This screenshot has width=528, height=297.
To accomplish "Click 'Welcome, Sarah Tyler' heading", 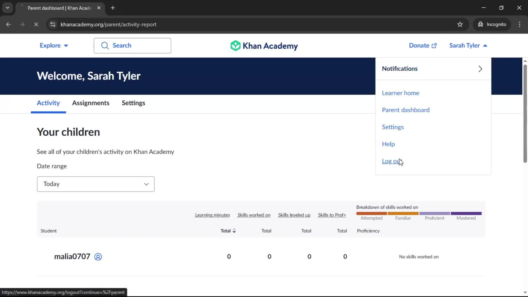I will 89,76.
